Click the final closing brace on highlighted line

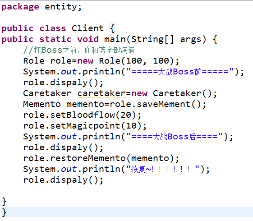click(4, 212)
